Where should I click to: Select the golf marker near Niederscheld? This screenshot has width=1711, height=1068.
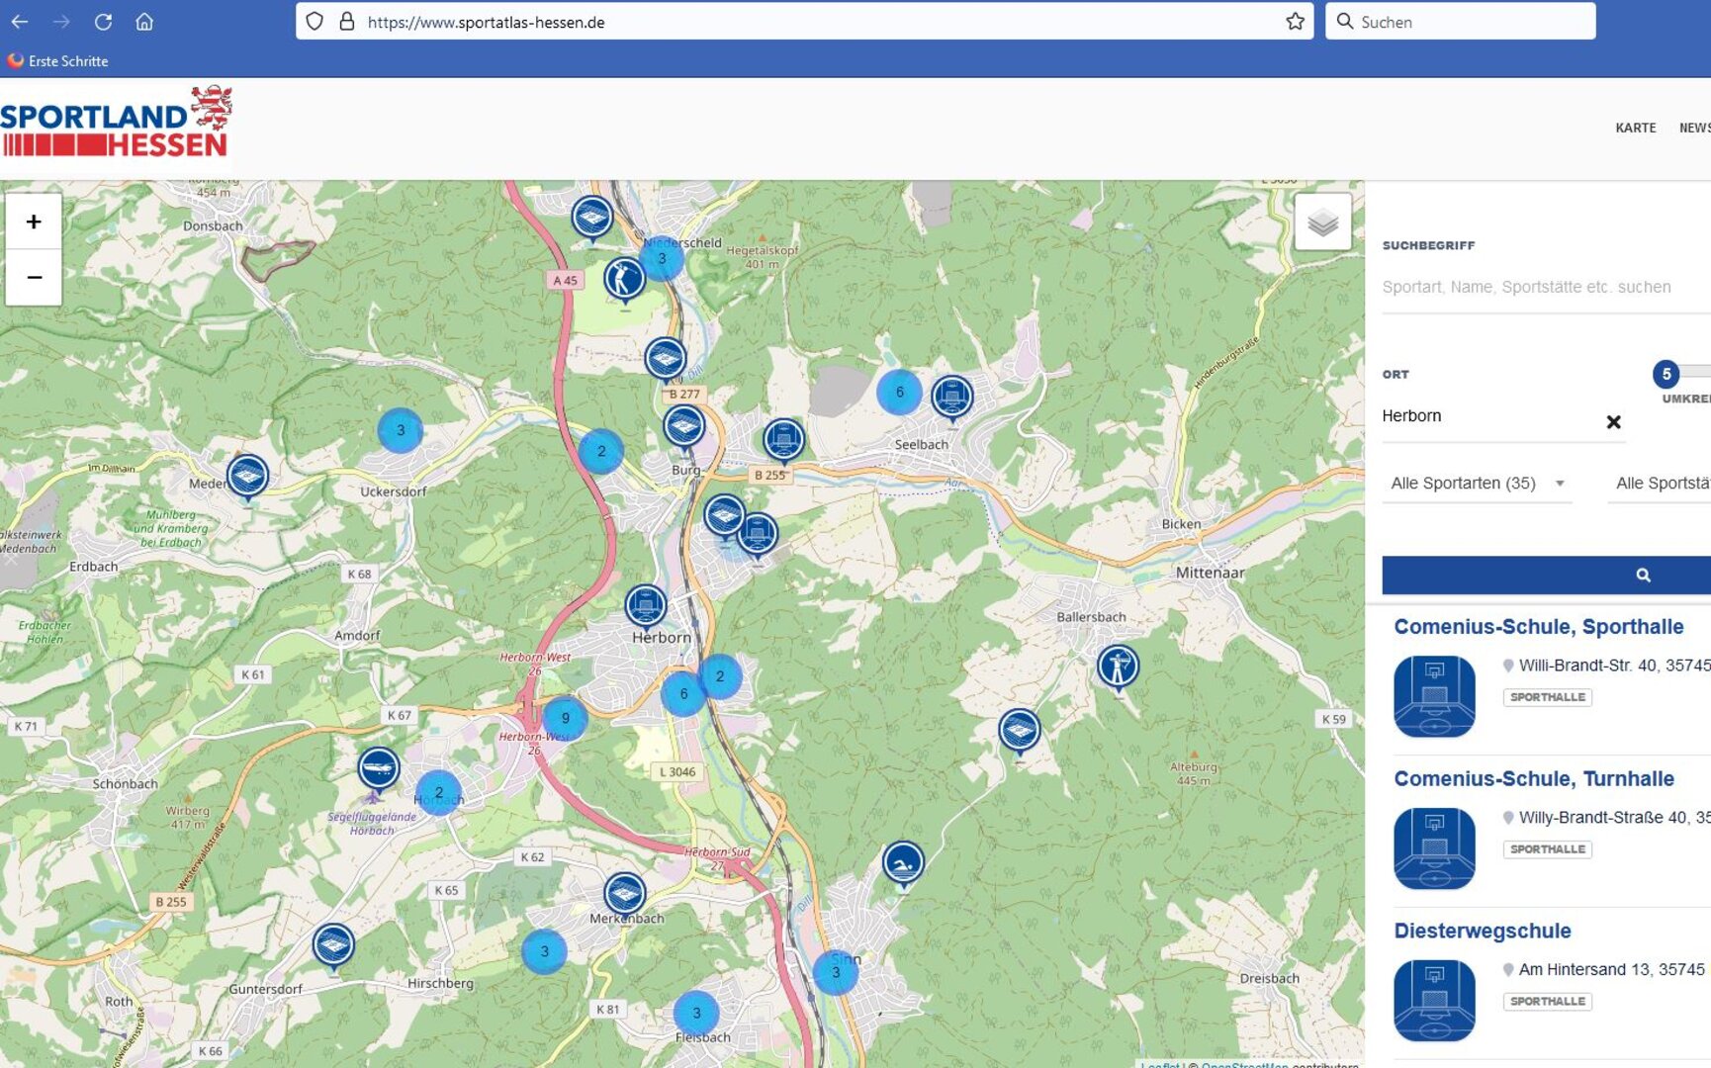(624, 281)
